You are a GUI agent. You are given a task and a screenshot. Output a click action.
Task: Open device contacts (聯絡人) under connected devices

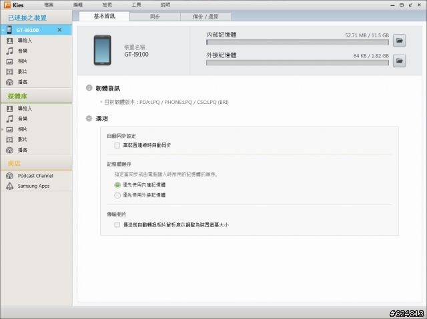[25, 41]
